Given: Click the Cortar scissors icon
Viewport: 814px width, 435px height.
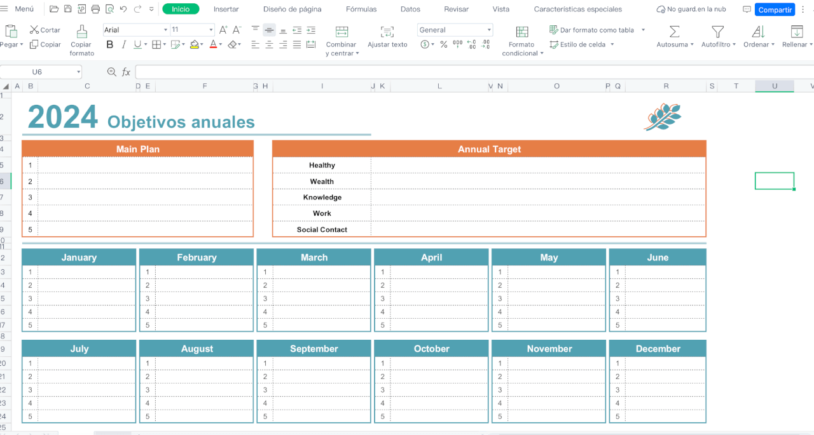Looking at the screenshot, I should click(x=34, y=30).
